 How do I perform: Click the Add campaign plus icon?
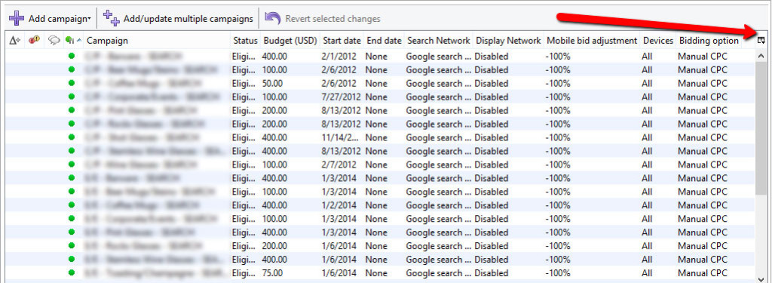pyautogui.click(x=17, y=19)
